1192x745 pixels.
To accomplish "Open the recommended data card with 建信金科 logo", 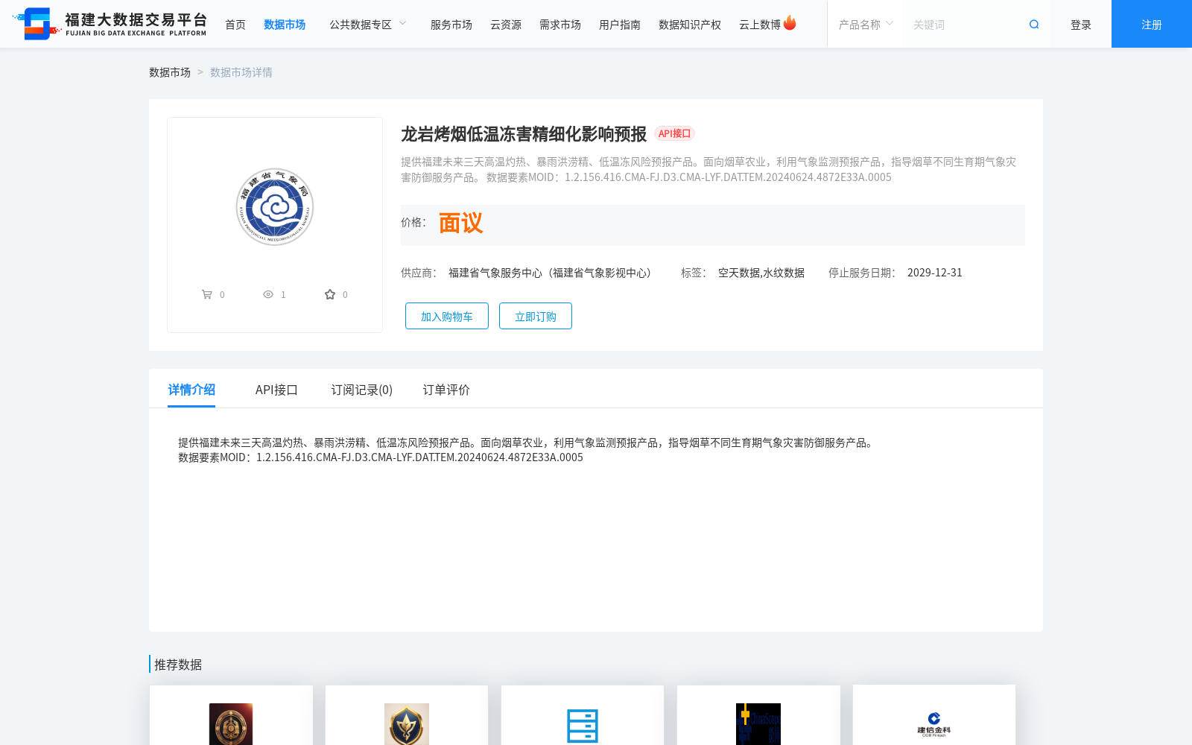I will (x=934, y=715).
